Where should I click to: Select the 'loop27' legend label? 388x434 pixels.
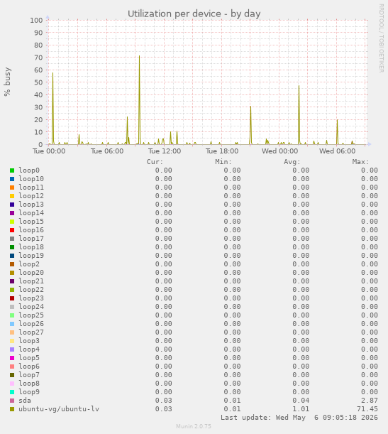click(x=31, y=332)
